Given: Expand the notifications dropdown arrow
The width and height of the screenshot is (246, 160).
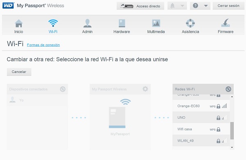Looking at the screenshot, I should point(182,6).
